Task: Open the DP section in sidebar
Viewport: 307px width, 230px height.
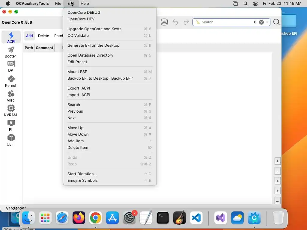Action: point(10,66)
